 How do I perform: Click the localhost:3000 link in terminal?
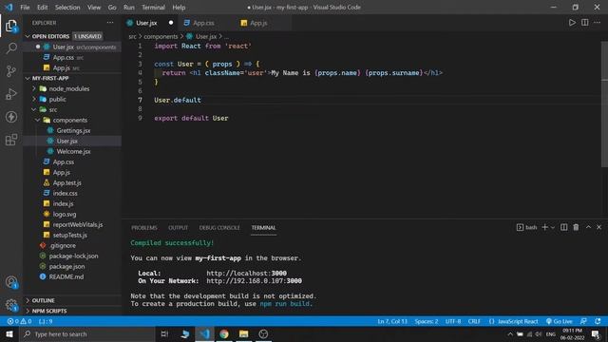(x=246, y=274)
